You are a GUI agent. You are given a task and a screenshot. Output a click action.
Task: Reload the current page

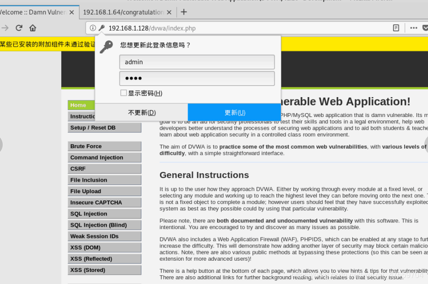tap(19, 28)
